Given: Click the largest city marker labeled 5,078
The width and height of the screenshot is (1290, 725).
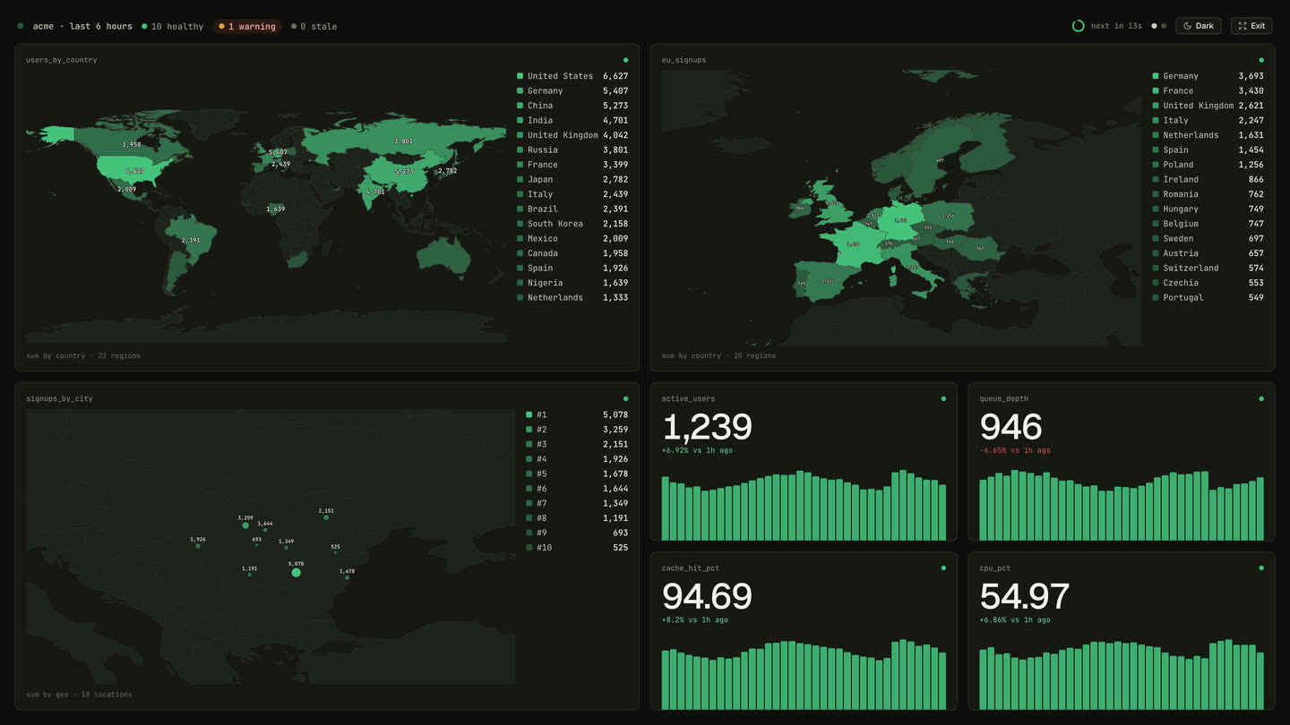Looking at the screenshot, I should click(x=297, y=573).
